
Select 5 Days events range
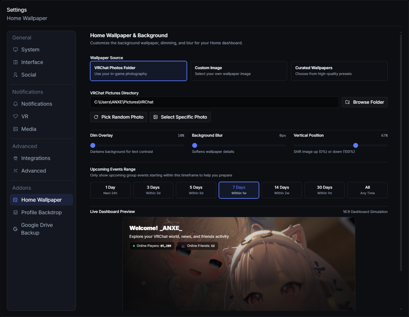pyautogui.click(x=196, y=190)
